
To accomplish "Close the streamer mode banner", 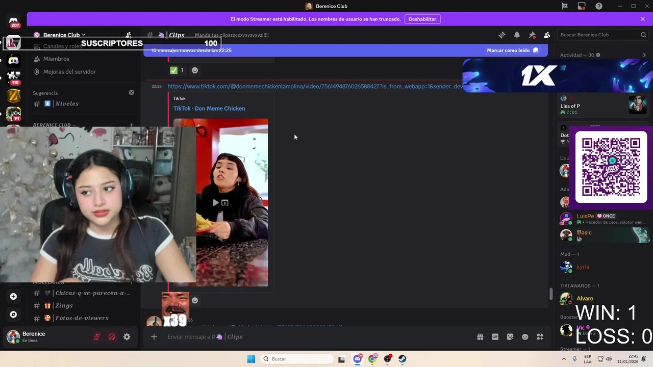I will [643, 19].
